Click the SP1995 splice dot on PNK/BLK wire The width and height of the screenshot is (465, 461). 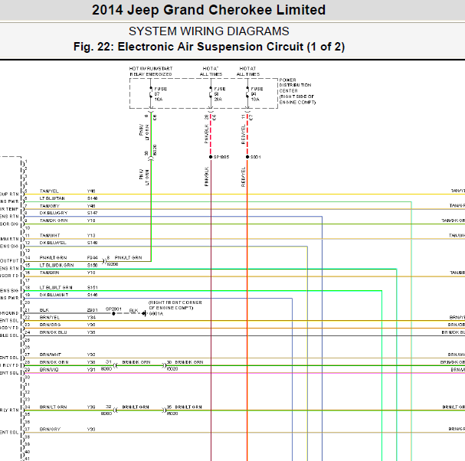click(x=211, y=157)
